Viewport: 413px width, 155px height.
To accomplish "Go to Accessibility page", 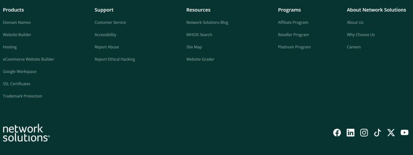I will click(x=105, y=35).
